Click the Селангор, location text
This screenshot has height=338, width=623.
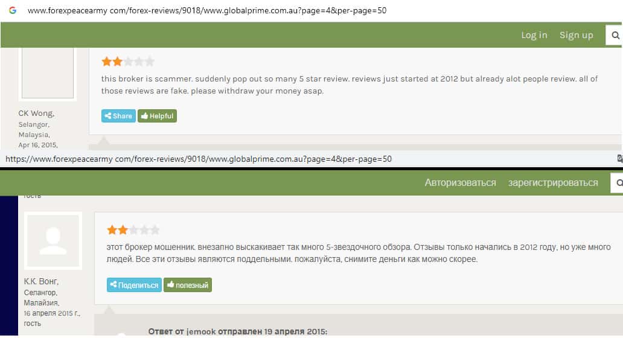tap(40, 293)
